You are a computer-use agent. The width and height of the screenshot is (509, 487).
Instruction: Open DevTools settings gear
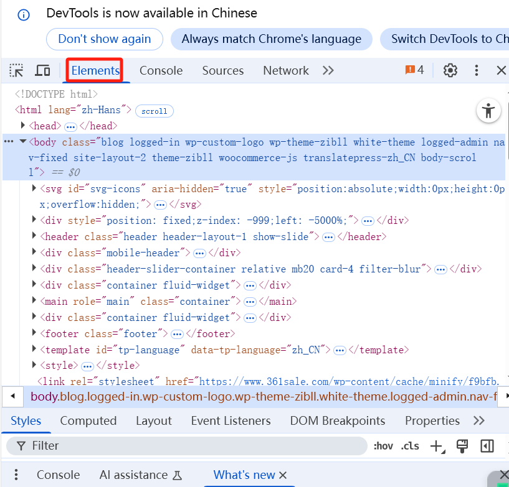(x=450, y=70)
